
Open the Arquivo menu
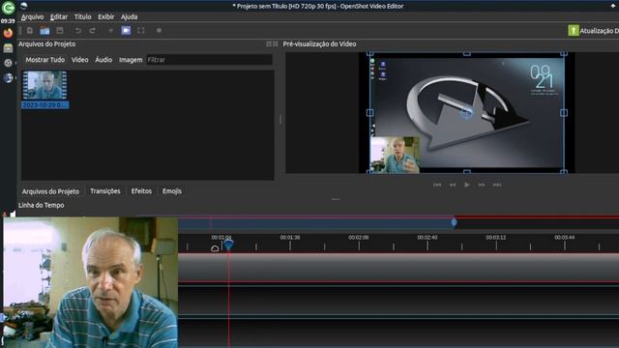32,16
